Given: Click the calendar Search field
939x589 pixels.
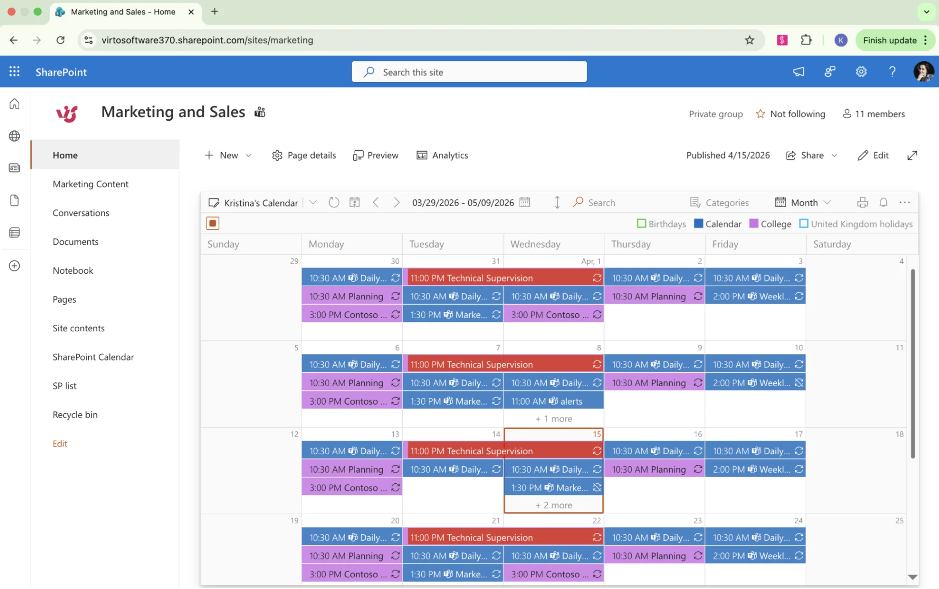Looking at the screenshot, I should pos(601,202).
